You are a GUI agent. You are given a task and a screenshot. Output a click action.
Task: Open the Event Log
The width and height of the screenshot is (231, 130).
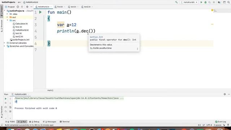point(221,122)
